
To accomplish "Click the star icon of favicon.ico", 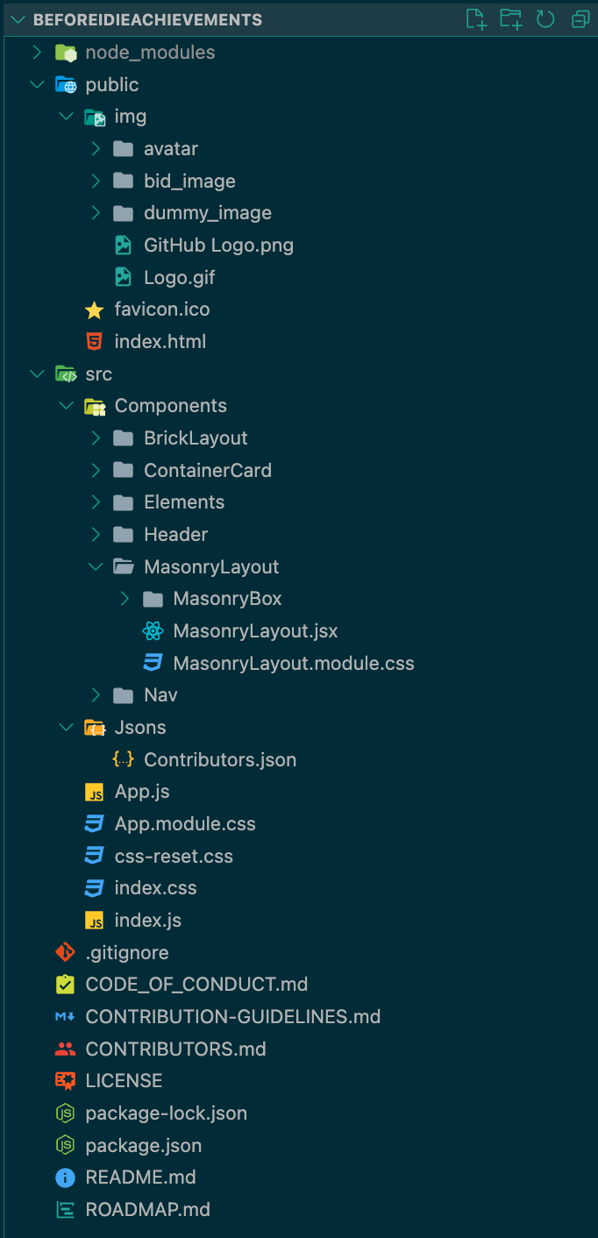I will pos(94,309).
